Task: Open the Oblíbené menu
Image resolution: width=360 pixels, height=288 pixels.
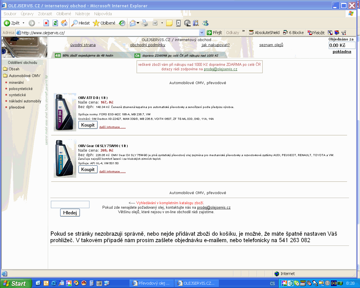Action: (64, 13)
